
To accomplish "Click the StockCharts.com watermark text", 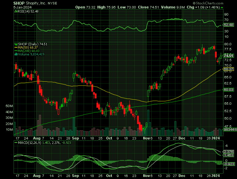I will [208, 3].
